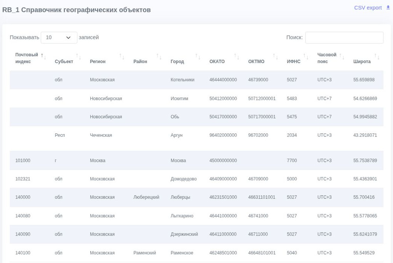This screenshot has width=393, height=263.
Task: Select latitude value 43.2918071
Action: 365,135
